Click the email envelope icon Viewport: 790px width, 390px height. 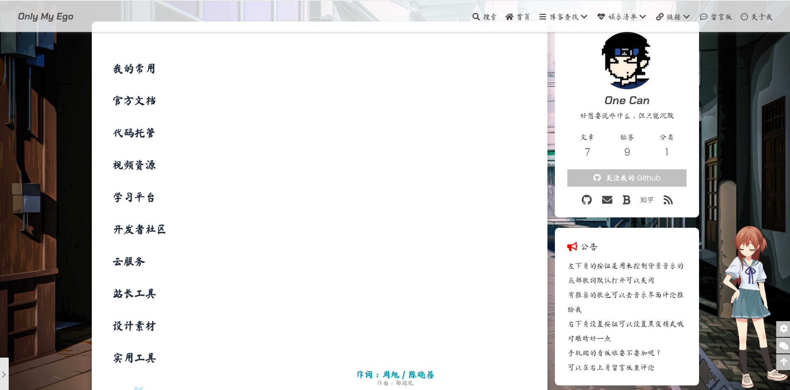[x=607, y=200]
